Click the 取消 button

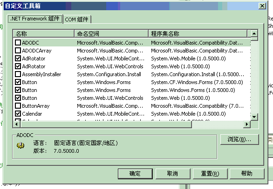(x=173, y=174)
